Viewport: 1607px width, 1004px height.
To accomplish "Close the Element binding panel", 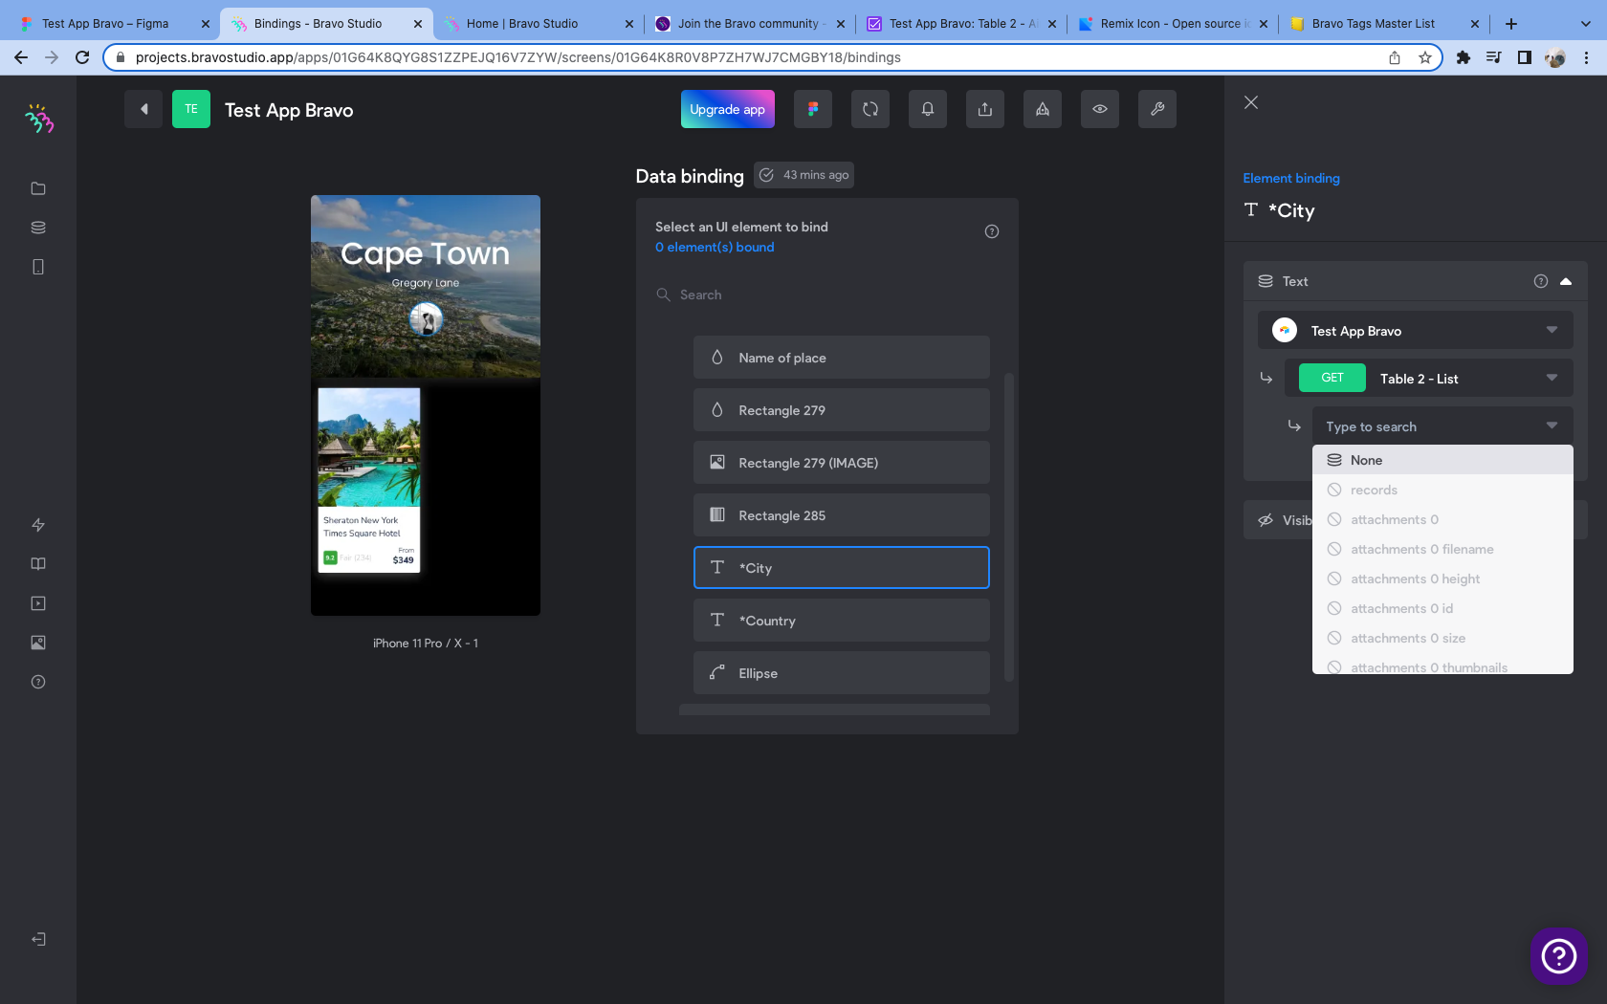I will coord(1251,102).
